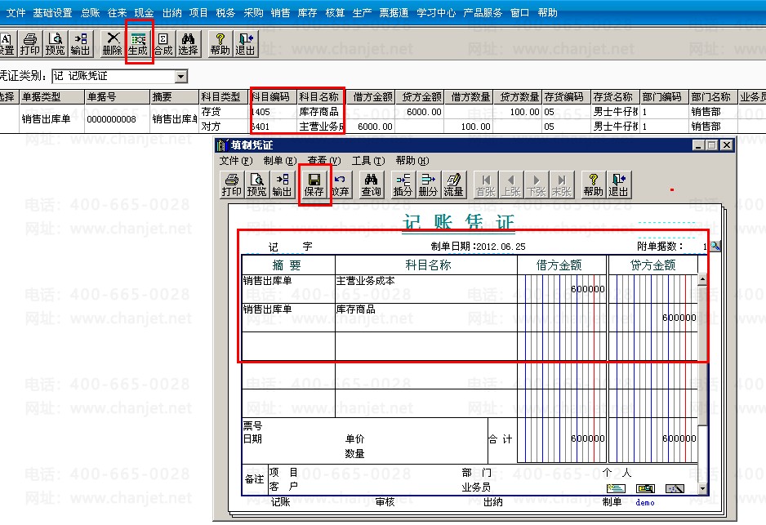Screen dimensions: 766x525
Task: Click the 预览 preview icon in main toolbar
Action: 56,44
